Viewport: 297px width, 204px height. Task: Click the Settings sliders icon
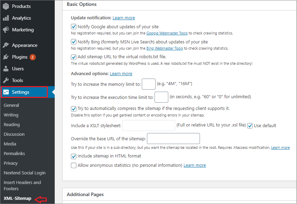click(6, 92)
